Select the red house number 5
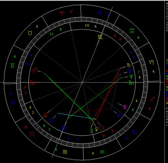The height and width of the screenshot is (163, 168). [112, 131]
